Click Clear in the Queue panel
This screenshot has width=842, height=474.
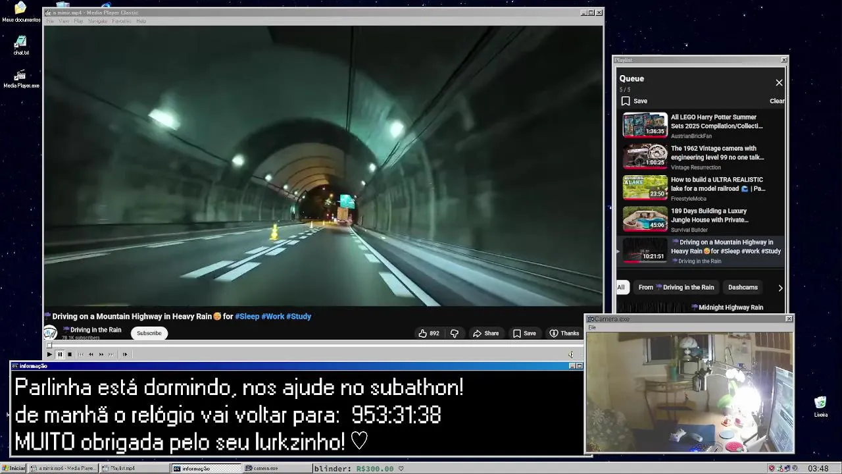pyautogui.click(x=777, y=101)
